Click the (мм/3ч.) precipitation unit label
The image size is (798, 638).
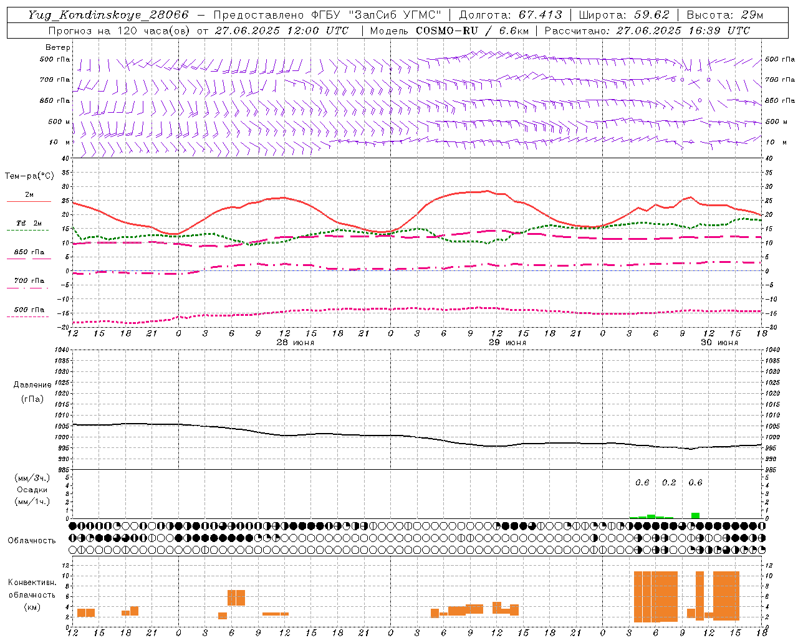pyautogui.click(x=32, y=478)
